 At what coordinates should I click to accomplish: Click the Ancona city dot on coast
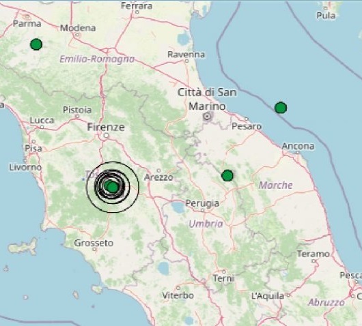click(x=298, y=152)
